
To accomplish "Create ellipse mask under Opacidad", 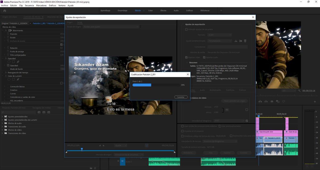I will (9, 62).
